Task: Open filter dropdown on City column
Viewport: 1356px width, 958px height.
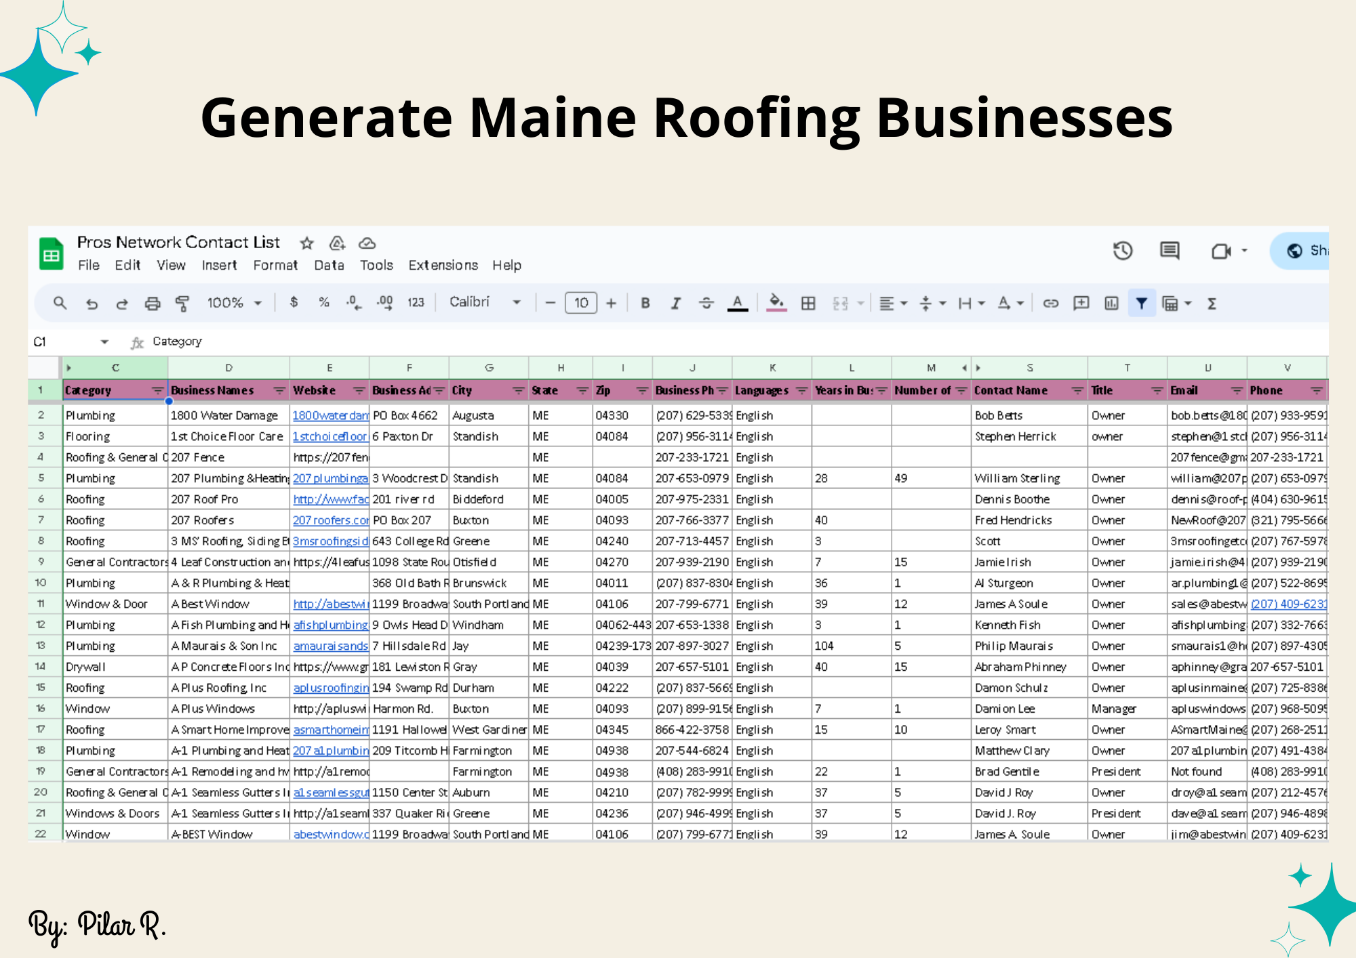Action: pos(518,390)
